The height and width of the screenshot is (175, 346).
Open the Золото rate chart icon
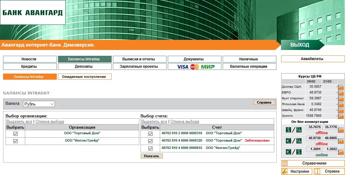pyautogui.click(x=341, y=116)
